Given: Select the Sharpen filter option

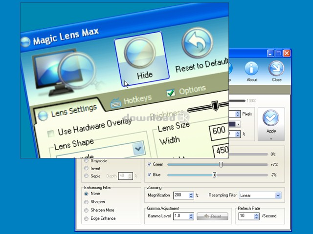Looking at the screenshot, I should pos(86,202).
